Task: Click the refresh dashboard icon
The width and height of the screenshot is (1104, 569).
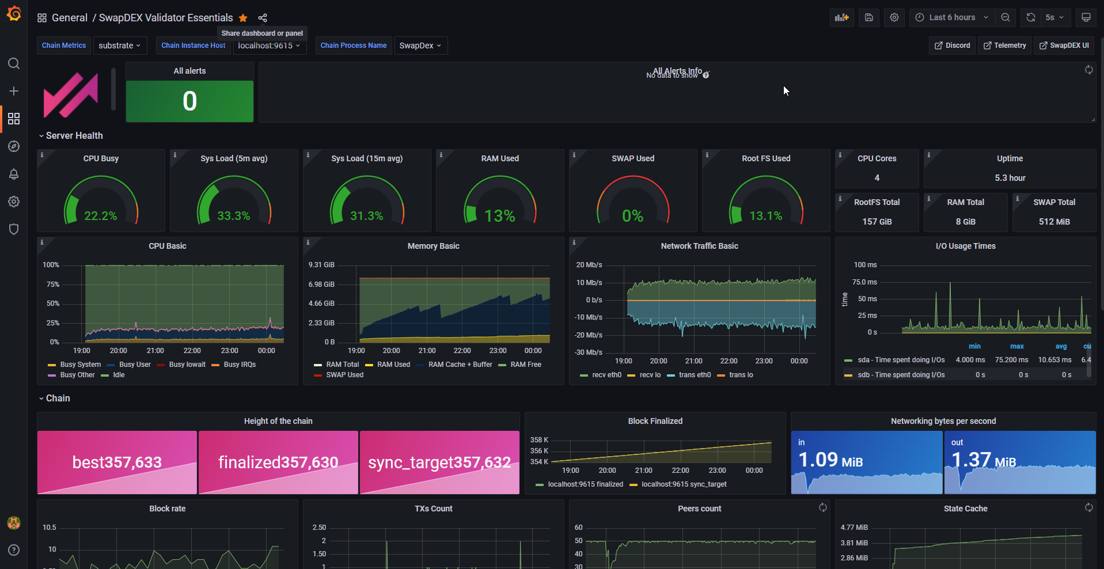Action: tap(1031, 17)
